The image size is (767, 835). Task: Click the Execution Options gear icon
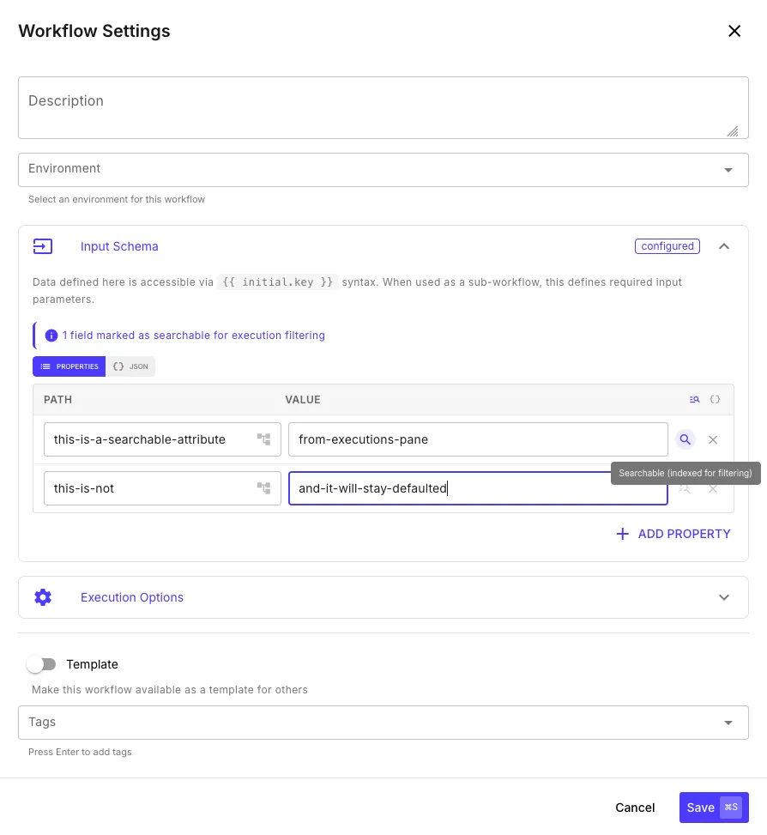43,596
